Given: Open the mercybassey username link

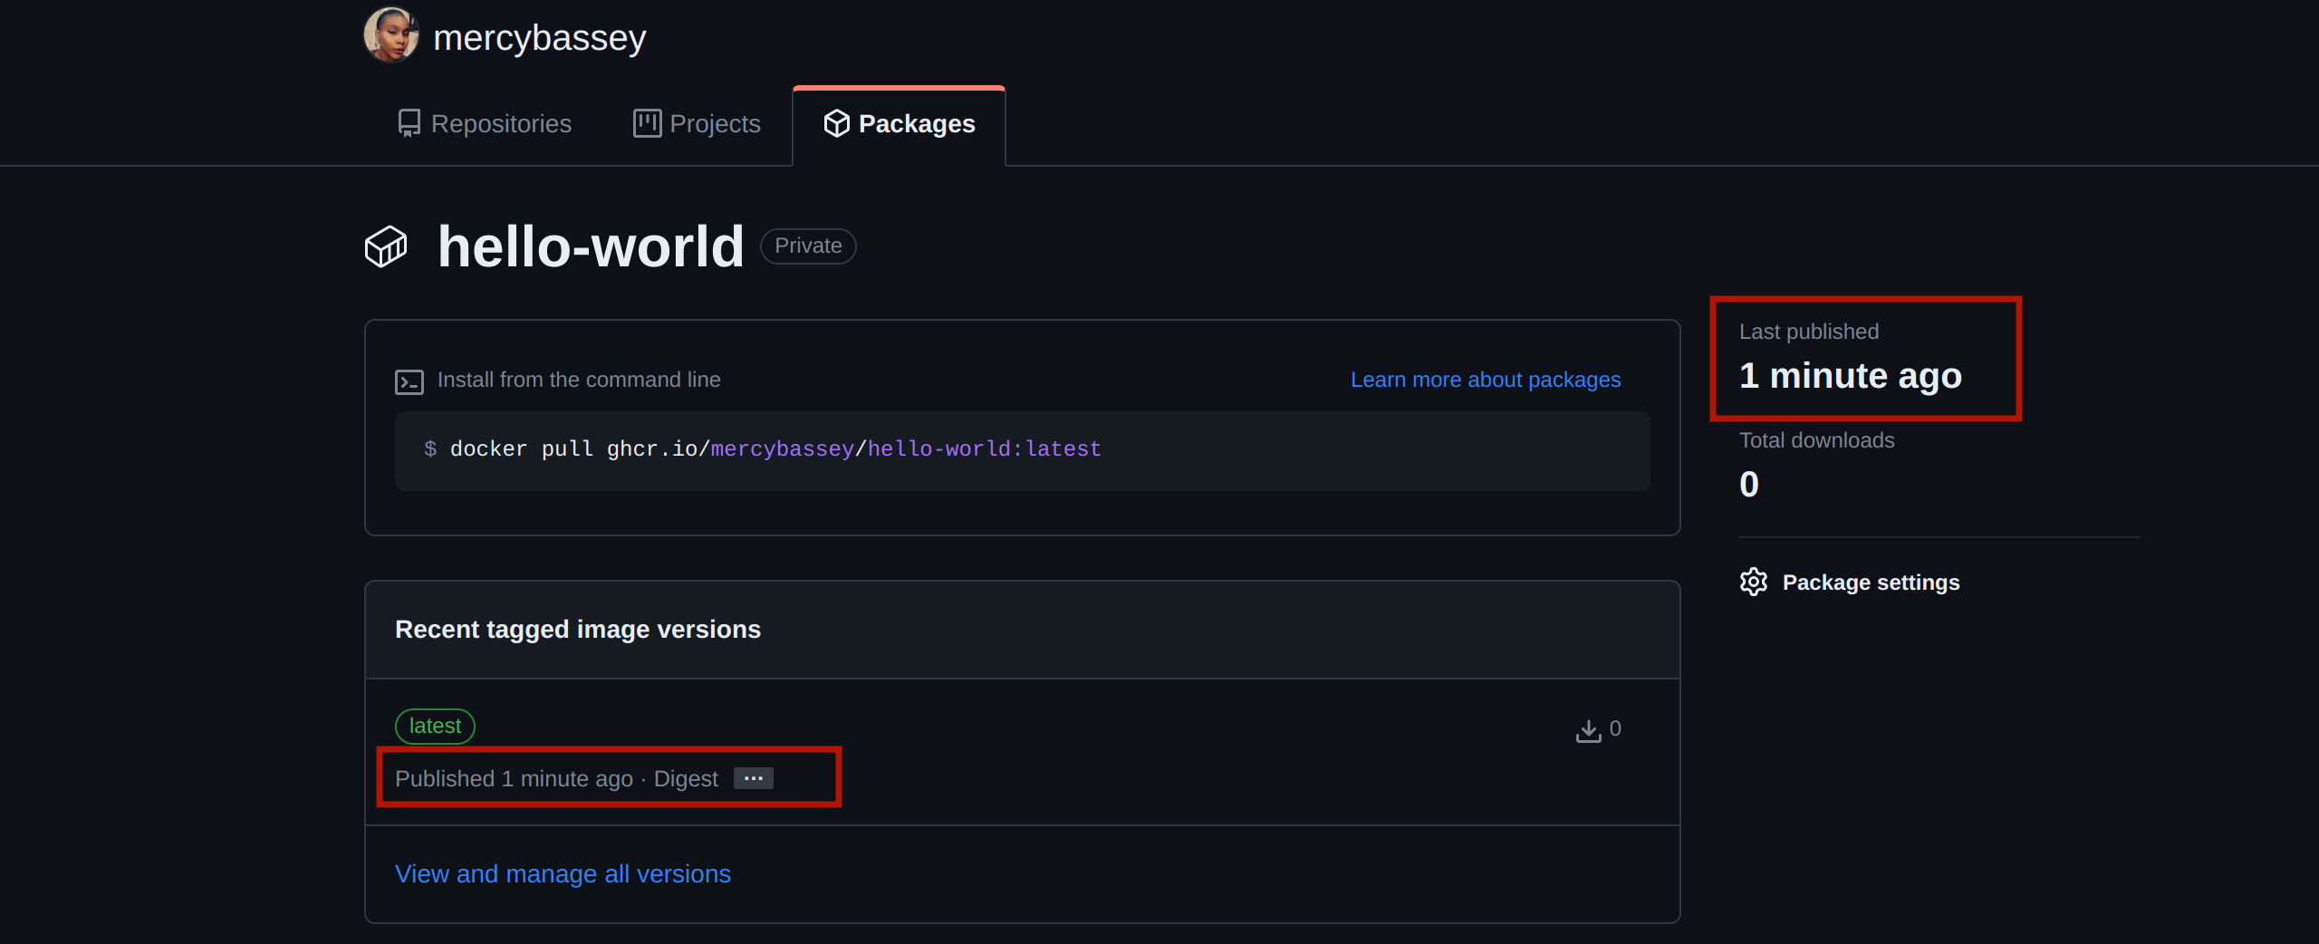Looking at the screenshot, I should coord(539,38).
